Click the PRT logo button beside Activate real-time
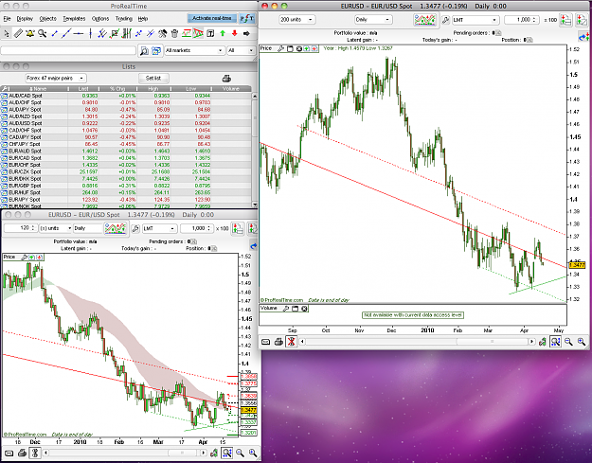 247,18
